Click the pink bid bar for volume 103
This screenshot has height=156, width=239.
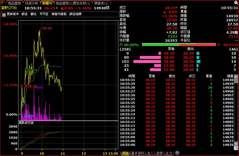[147, 61]
